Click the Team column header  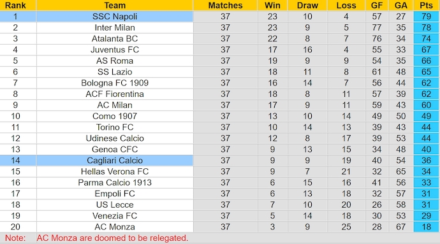point(115,5)
